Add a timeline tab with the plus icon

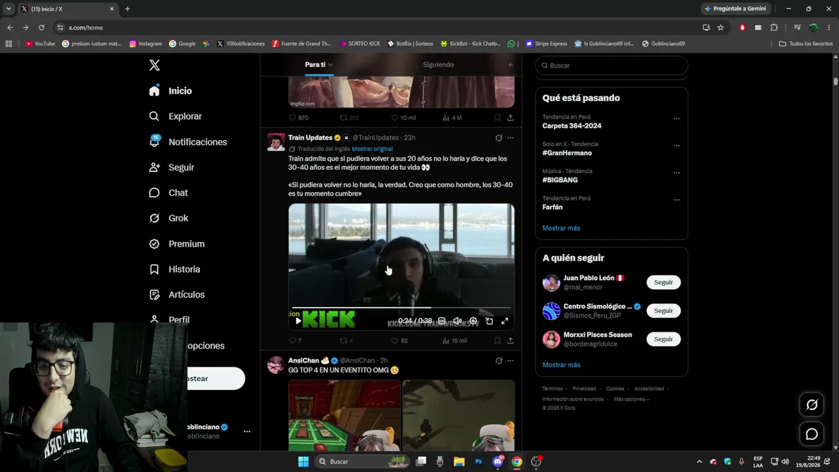click(x=511, y=65)
